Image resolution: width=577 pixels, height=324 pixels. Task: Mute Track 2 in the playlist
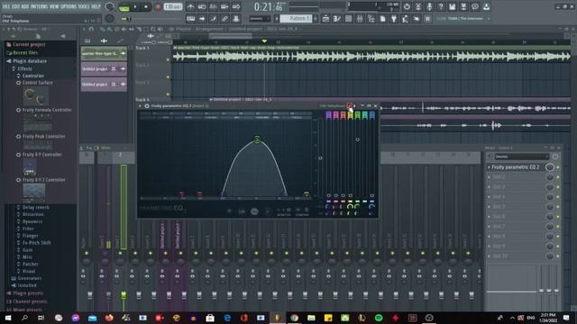pyautogui.click(x=169, y=76)
